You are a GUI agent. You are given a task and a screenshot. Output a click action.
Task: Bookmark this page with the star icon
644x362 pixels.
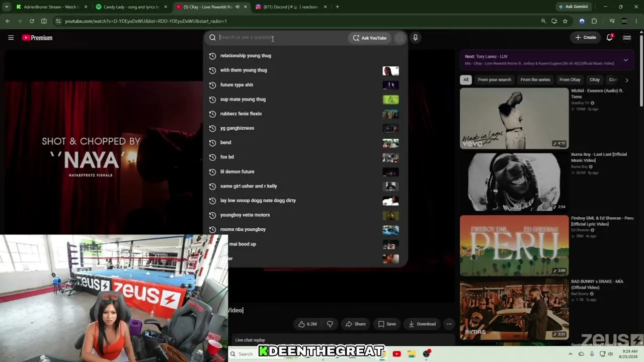tap(565, 21)
